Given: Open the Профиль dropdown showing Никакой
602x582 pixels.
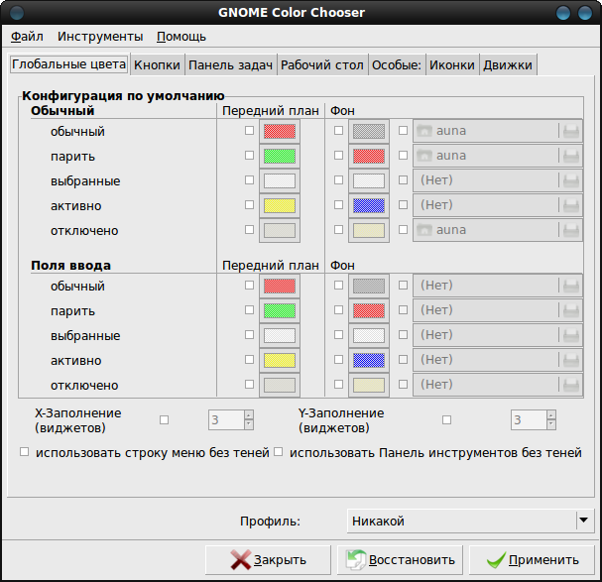Looking at the screenshot, I should coord(471,521).
